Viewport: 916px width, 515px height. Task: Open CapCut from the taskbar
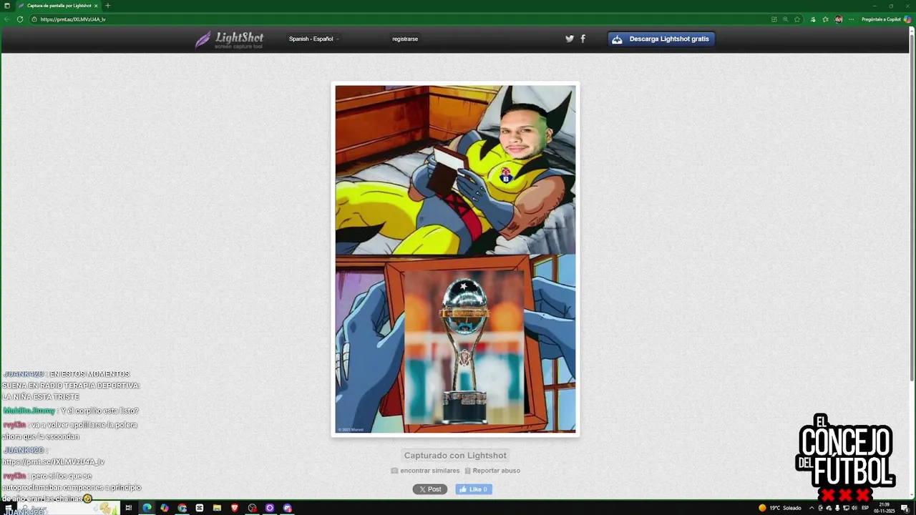coord(200,508)
